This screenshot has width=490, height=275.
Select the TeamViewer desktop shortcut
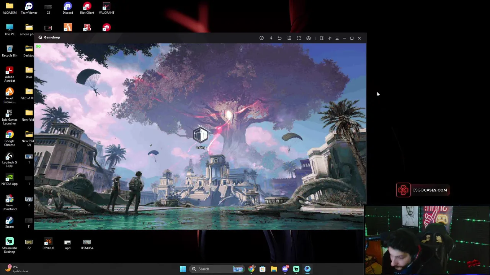29,8
